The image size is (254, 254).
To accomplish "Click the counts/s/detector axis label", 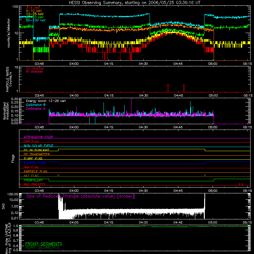I will [9, 33].
